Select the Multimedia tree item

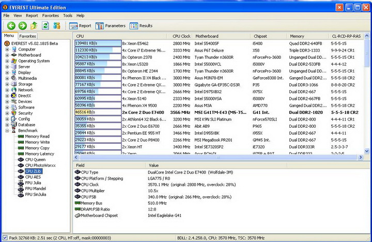(x=27, y=78)
